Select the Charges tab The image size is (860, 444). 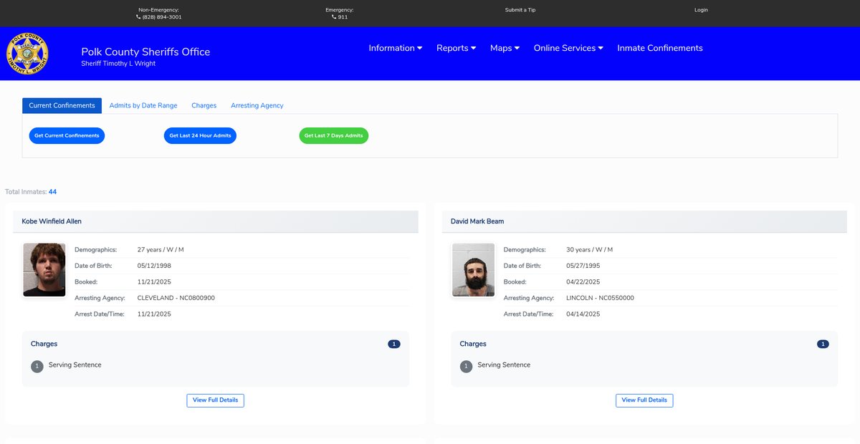(204, 105)
